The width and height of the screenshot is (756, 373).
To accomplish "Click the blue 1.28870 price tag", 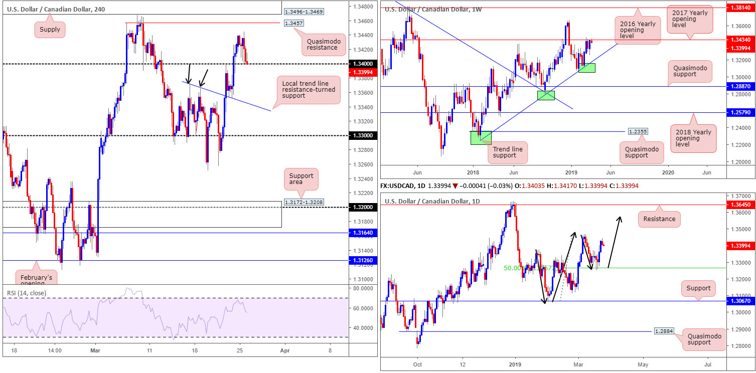I will (740, 86).
